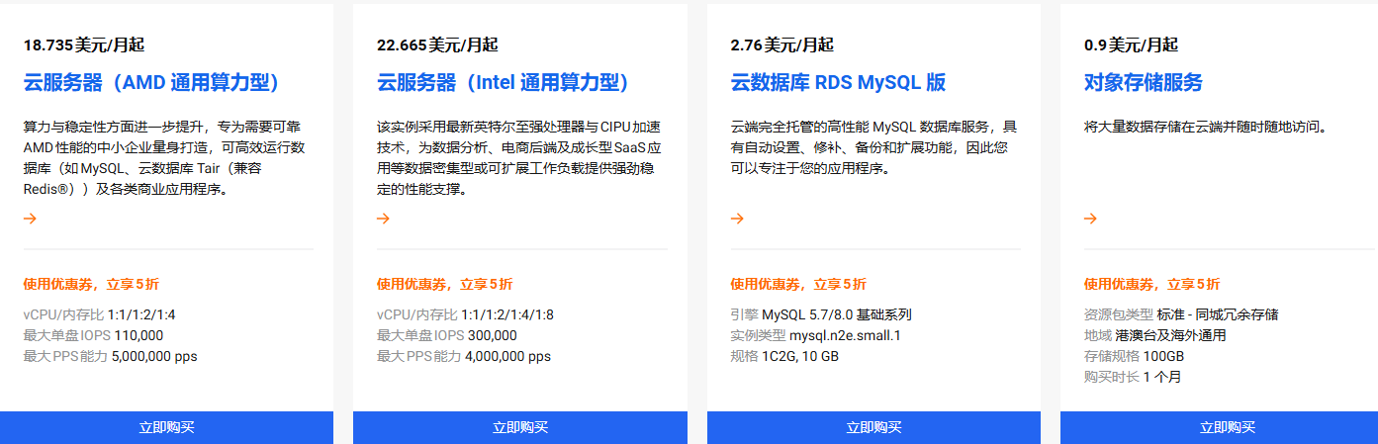Open the 对象存储服务 title link
The image size is (1378, 444).
pos(1144,82)
